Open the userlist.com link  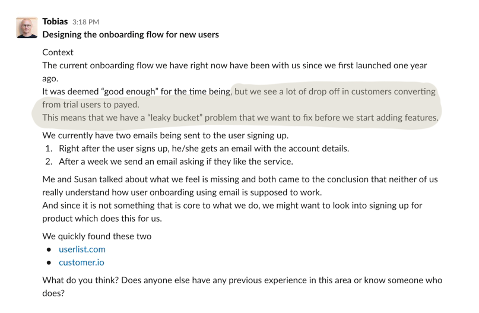click(x=82, y=249)
